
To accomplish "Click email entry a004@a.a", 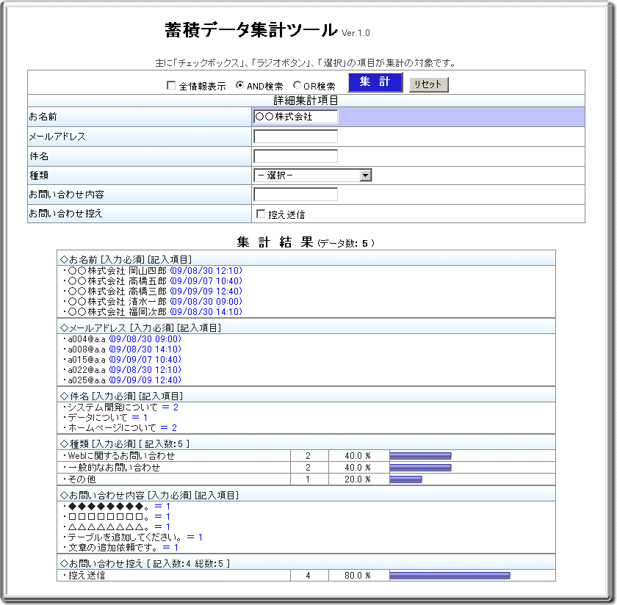I will click(x=123, y=338).
